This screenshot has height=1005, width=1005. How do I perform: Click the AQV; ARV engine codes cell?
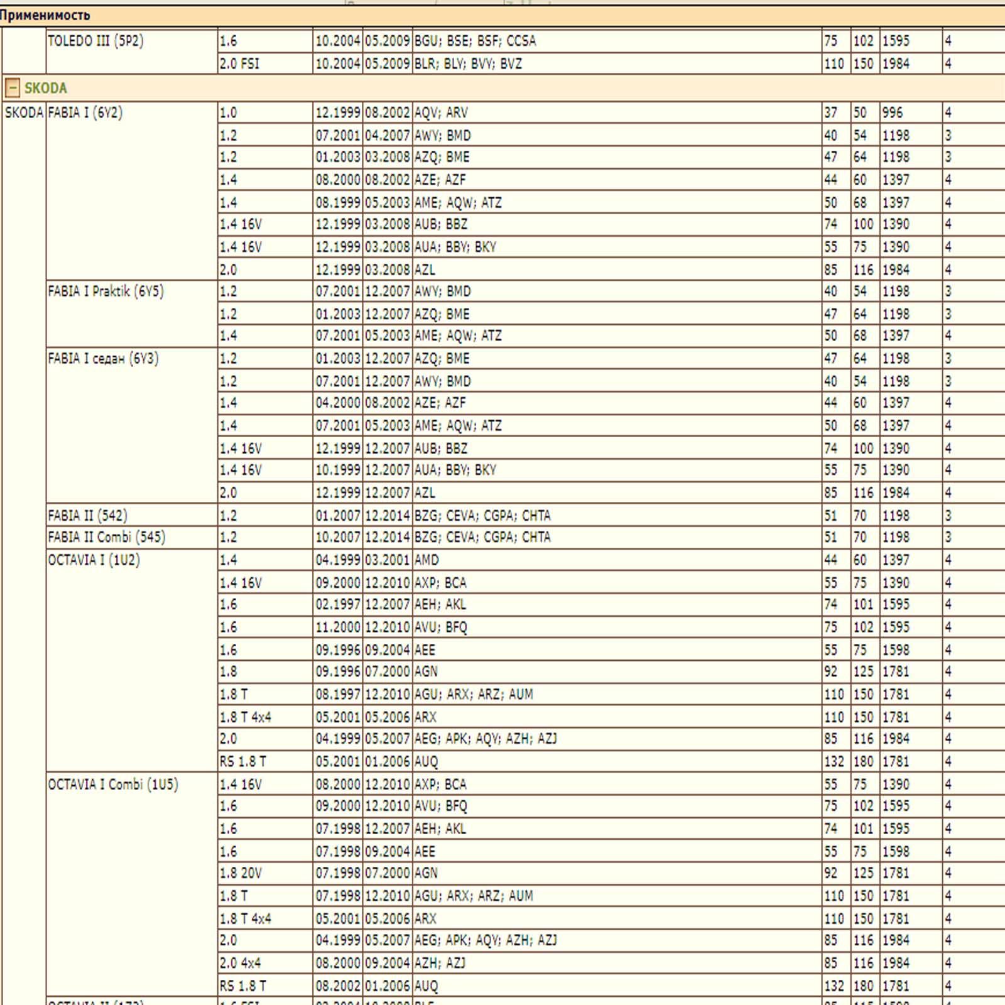click(x=441, y=113)
